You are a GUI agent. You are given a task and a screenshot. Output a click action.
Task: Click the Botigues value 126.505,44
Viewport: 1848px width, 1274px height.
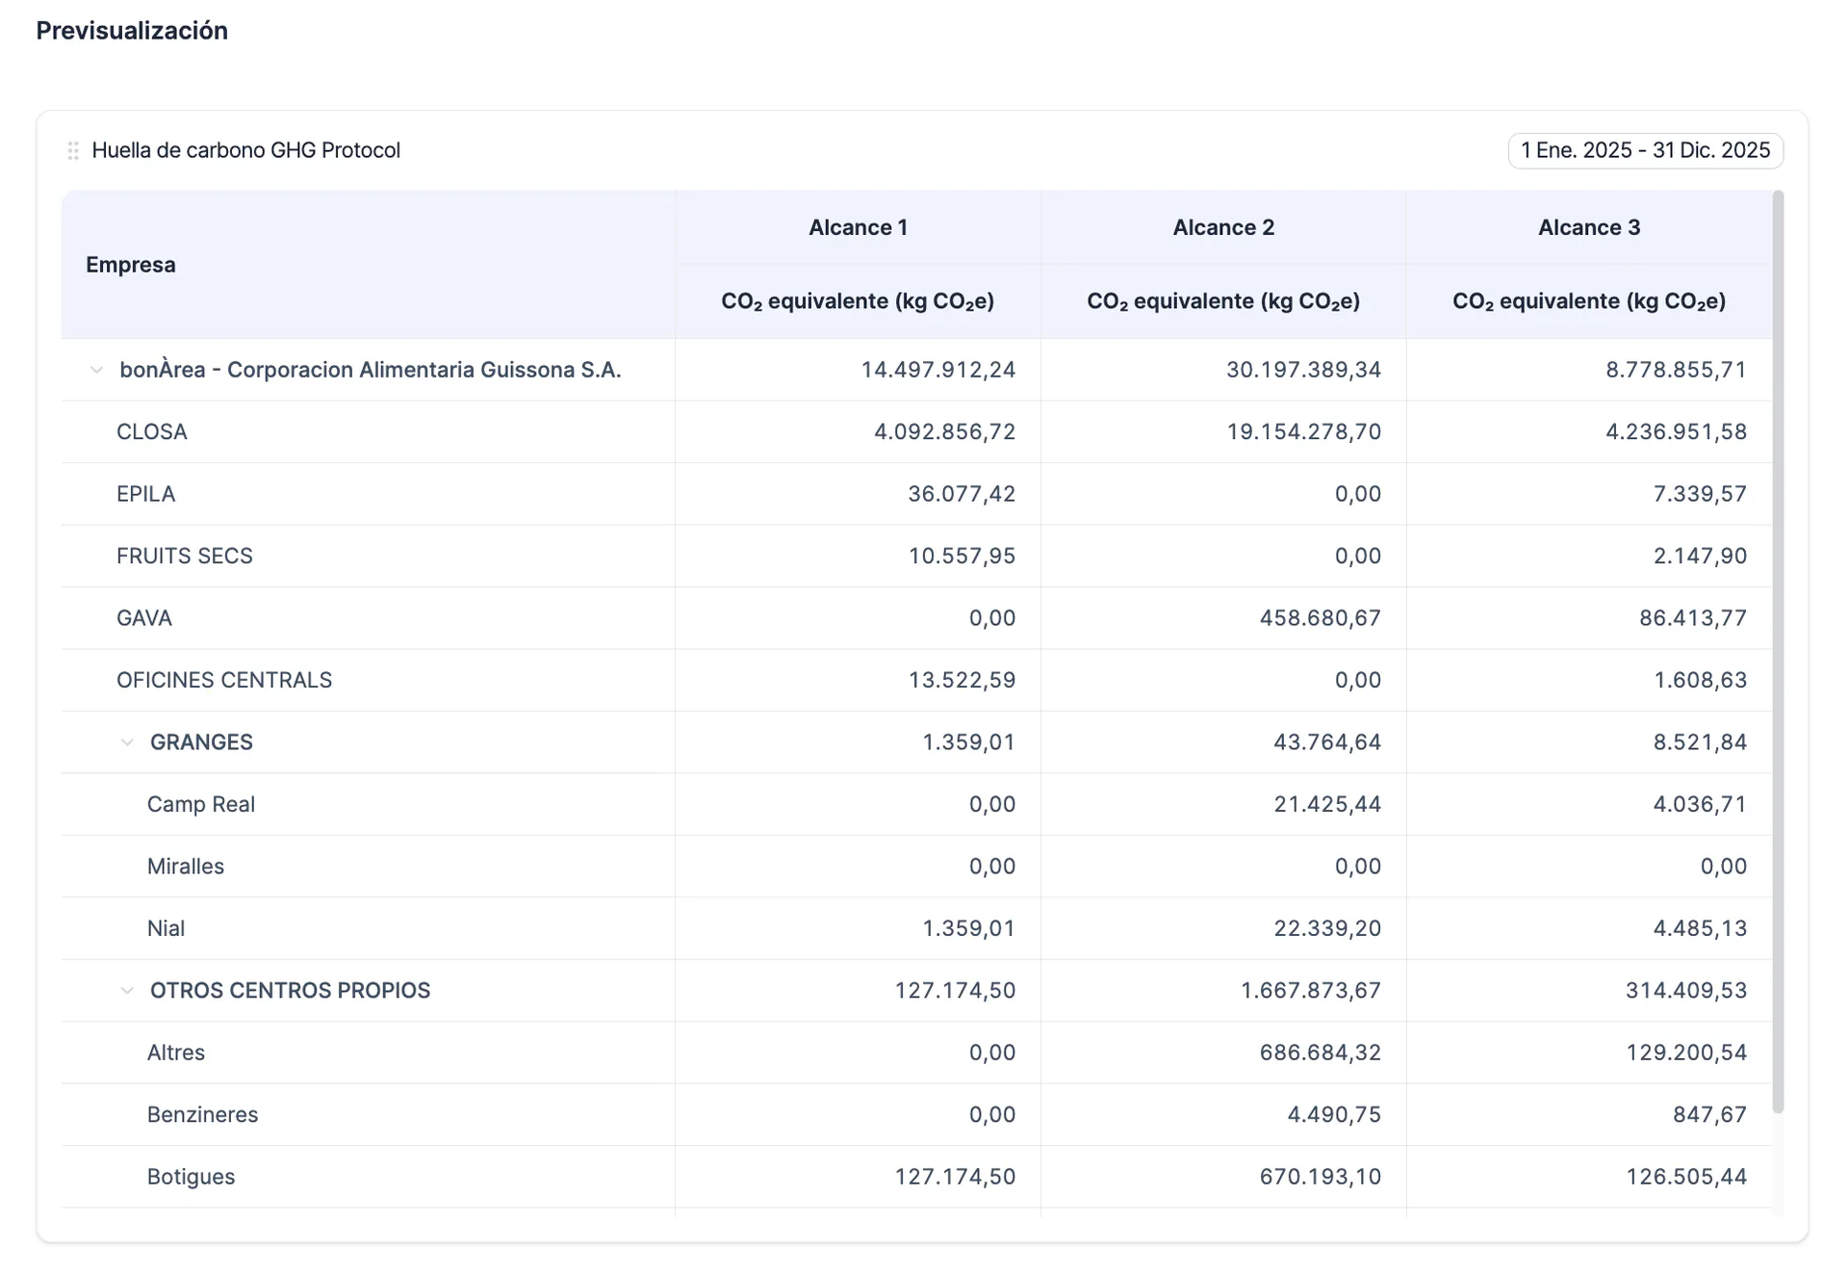tap(1686, 1177)
